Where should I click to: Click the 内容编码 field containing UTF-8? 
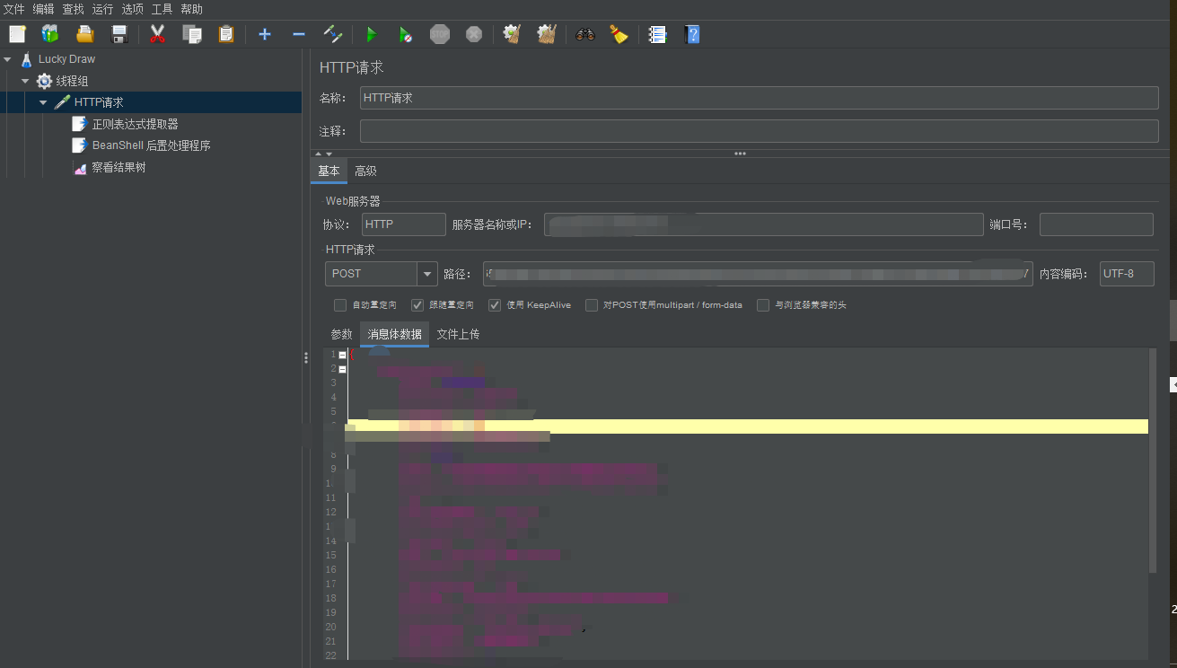pos(1127,274)
